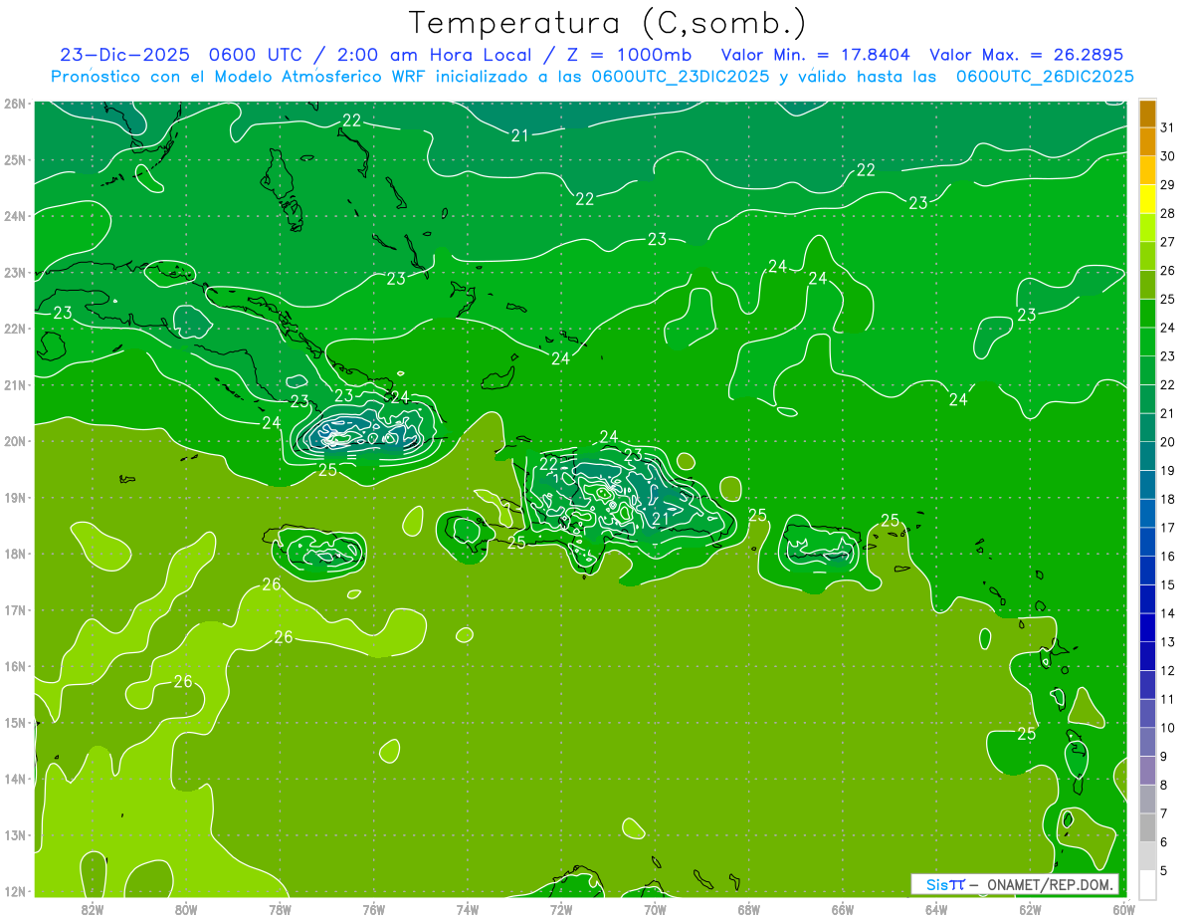The image size is (1194, 923).
Task: Click color scale label 18
Action: 1167,499
